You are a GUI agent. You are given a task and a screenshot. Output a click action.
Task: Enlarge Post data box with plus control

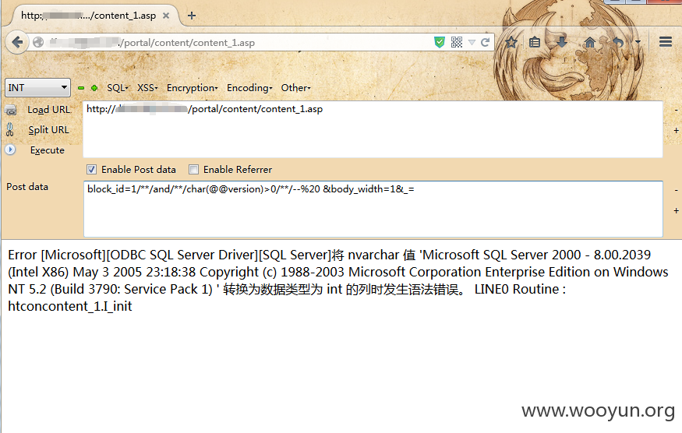(677, 210)
